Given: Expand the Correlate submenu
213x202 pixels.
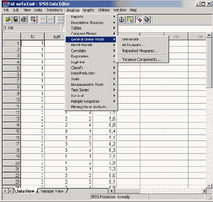Looking at the screenshot, I should [x=92, y=51].
